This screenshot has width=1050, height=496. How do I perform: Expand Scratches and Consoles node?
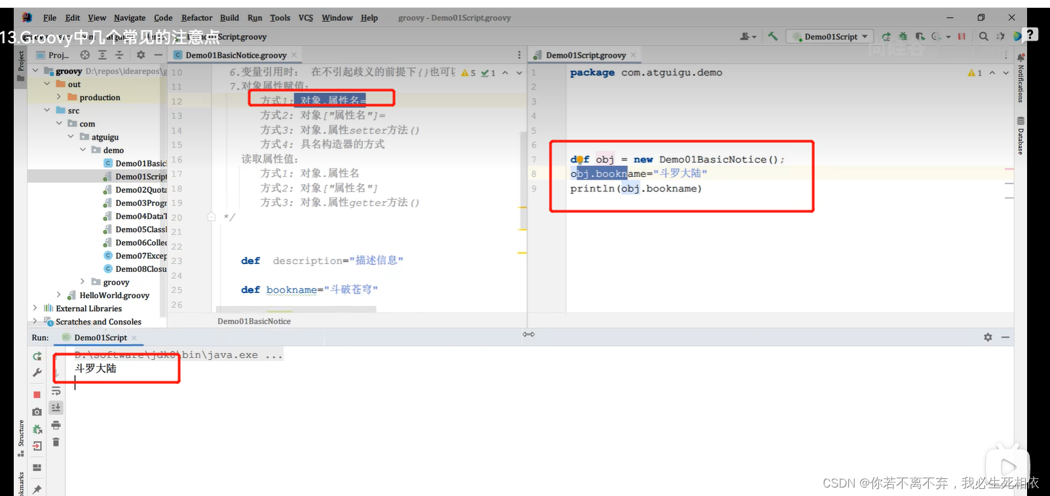35,321
